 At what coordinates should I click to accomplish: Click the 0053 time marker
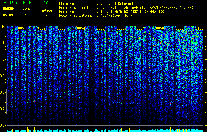click(x=62, y=28)
